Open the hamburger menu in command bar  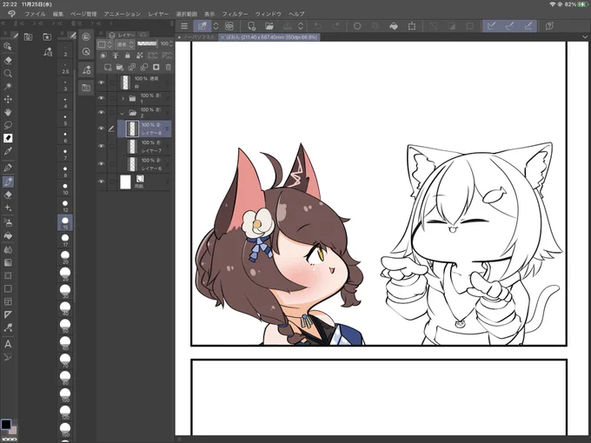[184, 26]
